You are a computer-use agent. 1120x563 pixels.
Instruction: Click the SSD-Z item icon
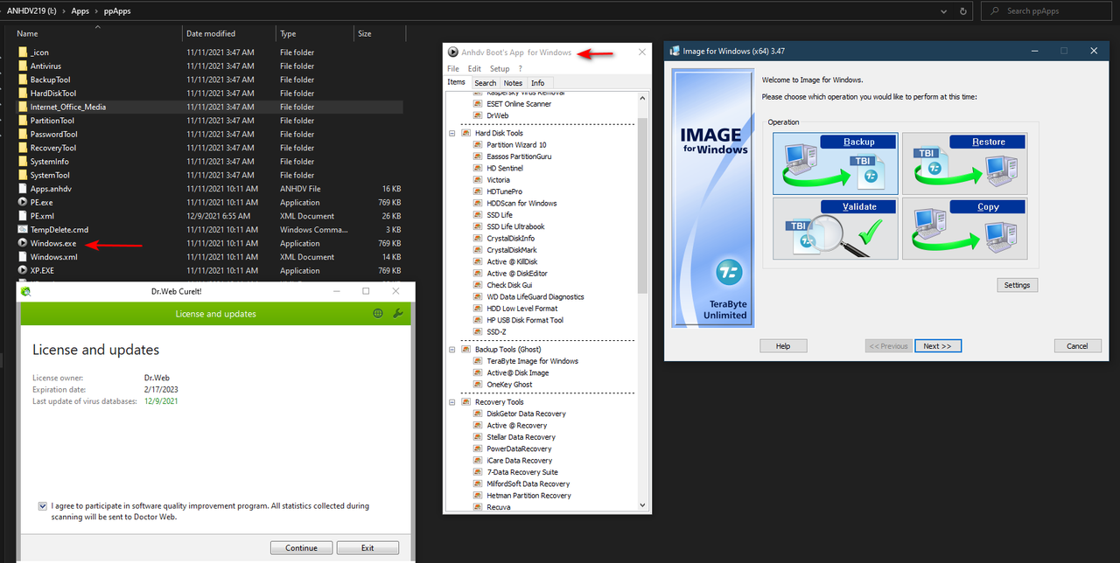tap(478, 332)
